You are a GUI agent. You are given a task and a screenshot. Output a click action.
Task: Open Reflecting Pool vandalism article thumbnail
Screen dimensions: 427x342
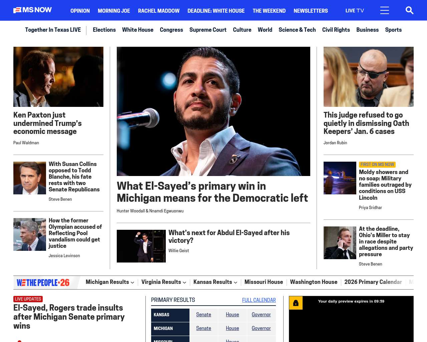tap(30, 234)
